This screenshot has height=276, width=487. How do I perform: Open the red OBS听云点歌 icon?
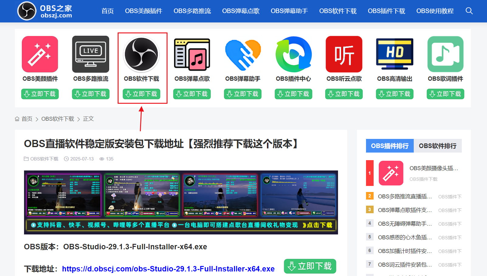(344, 54)
